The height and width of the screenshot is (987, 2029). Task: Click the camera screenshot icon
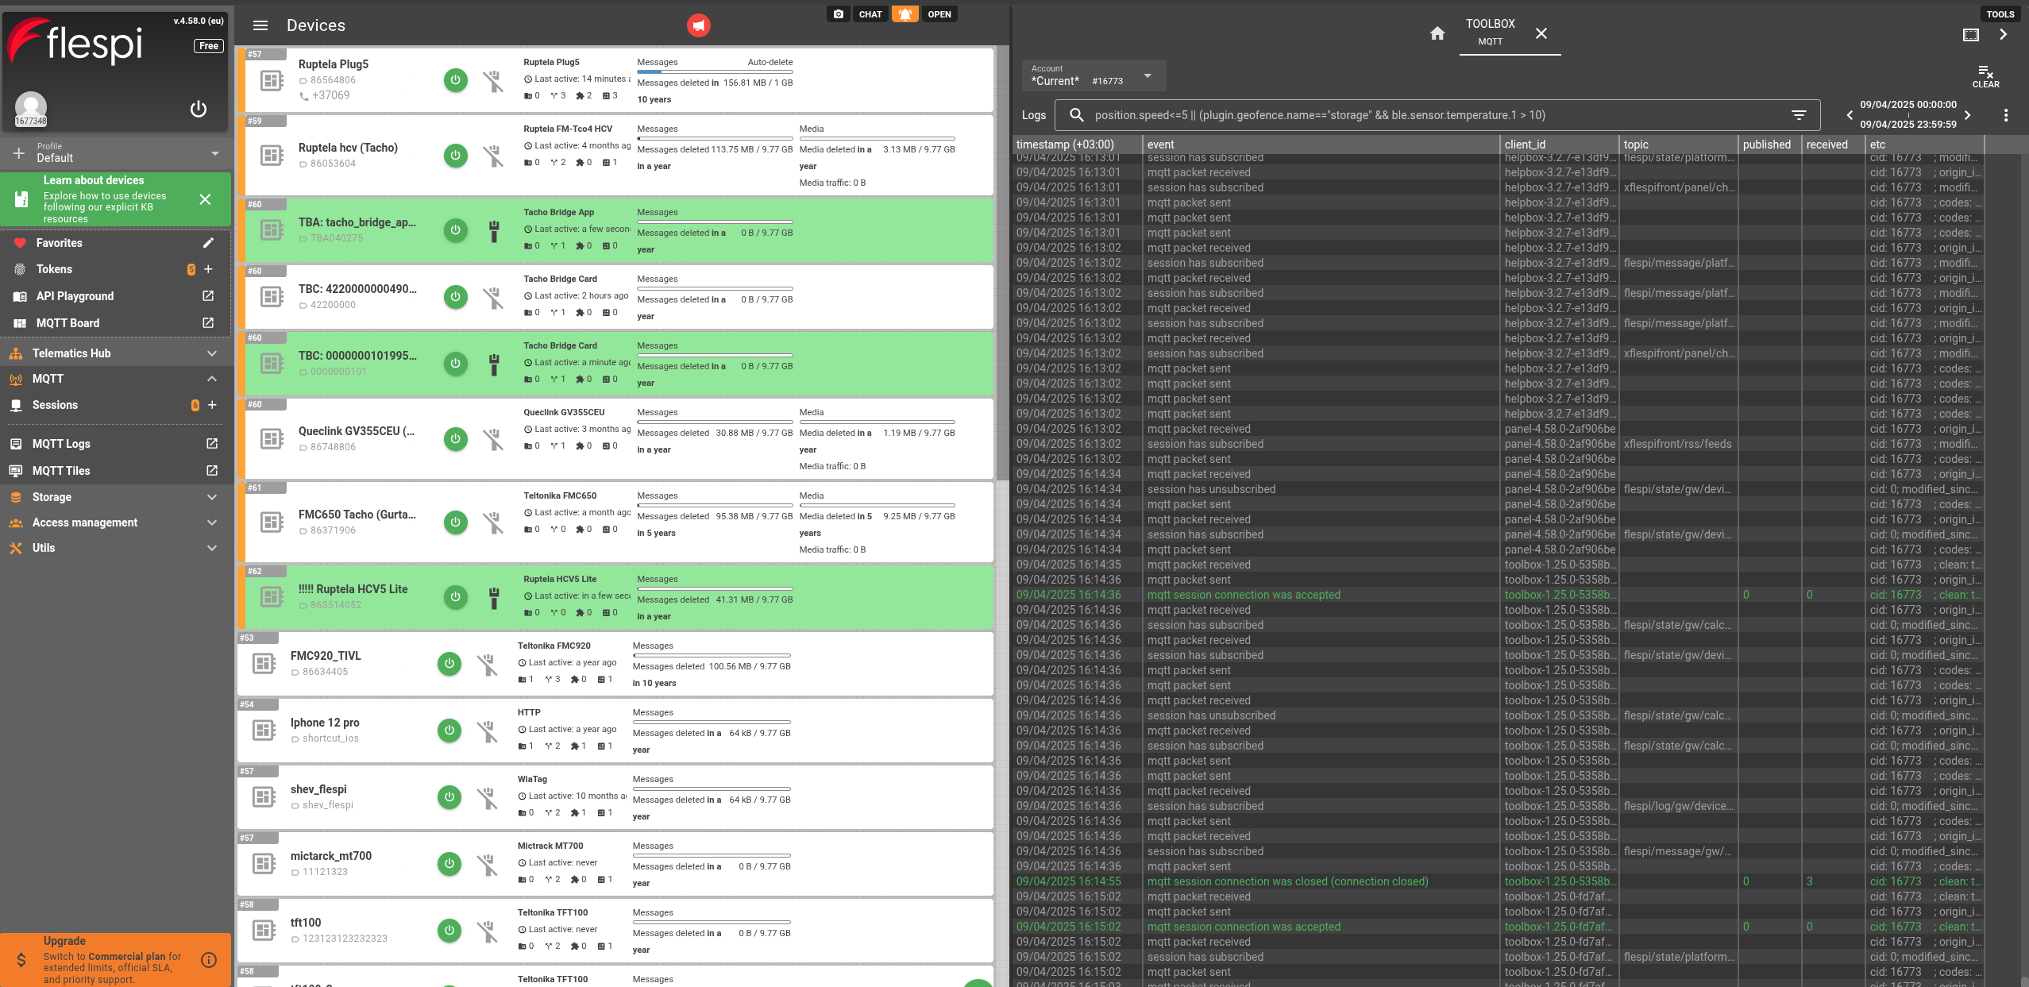pos(839,14)
